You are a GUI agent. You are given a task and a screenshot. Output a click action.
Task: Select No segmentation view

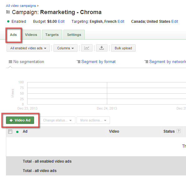coord(26,61)
